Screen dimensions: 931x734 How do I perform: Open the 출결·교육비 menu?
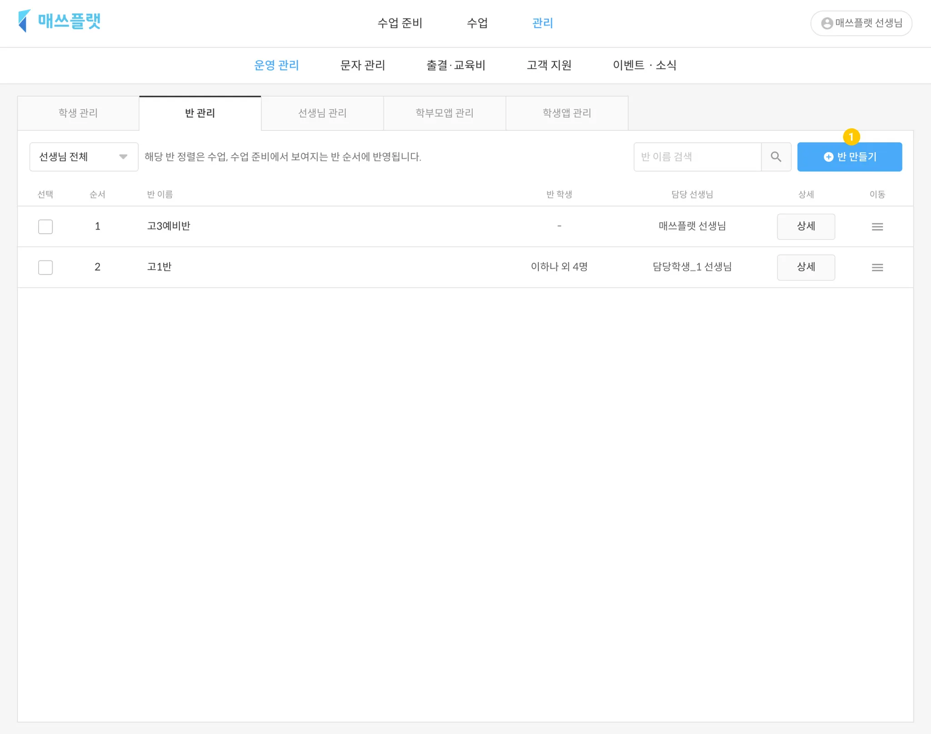(455, 65)
